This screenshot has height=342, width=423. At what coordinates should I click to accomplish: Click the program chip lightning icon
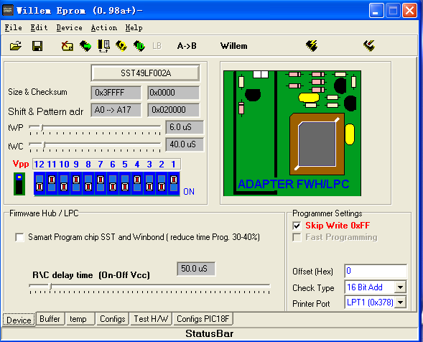point(312,46)
